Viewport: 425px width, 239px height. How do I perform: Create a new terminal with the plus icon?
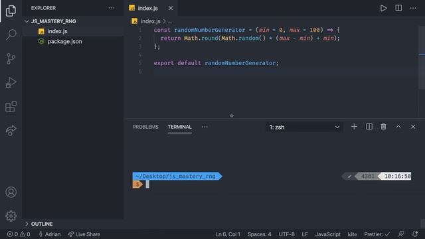354,127
